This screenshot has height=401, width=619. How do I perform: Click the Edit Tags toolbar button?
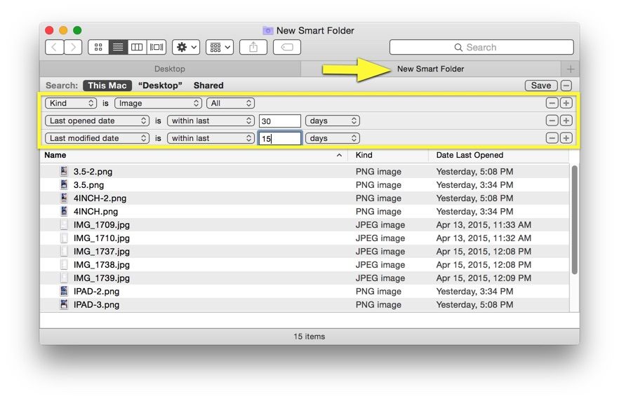click(286, 48)
